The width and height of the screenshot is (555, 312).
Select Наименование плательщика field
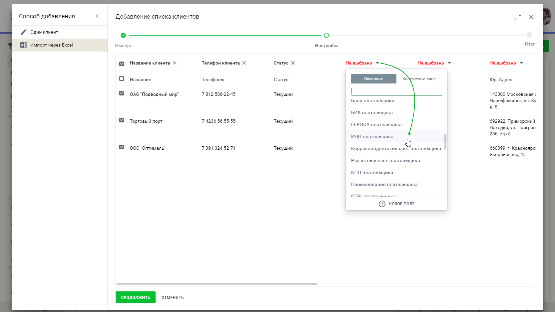tap(396, 184)
